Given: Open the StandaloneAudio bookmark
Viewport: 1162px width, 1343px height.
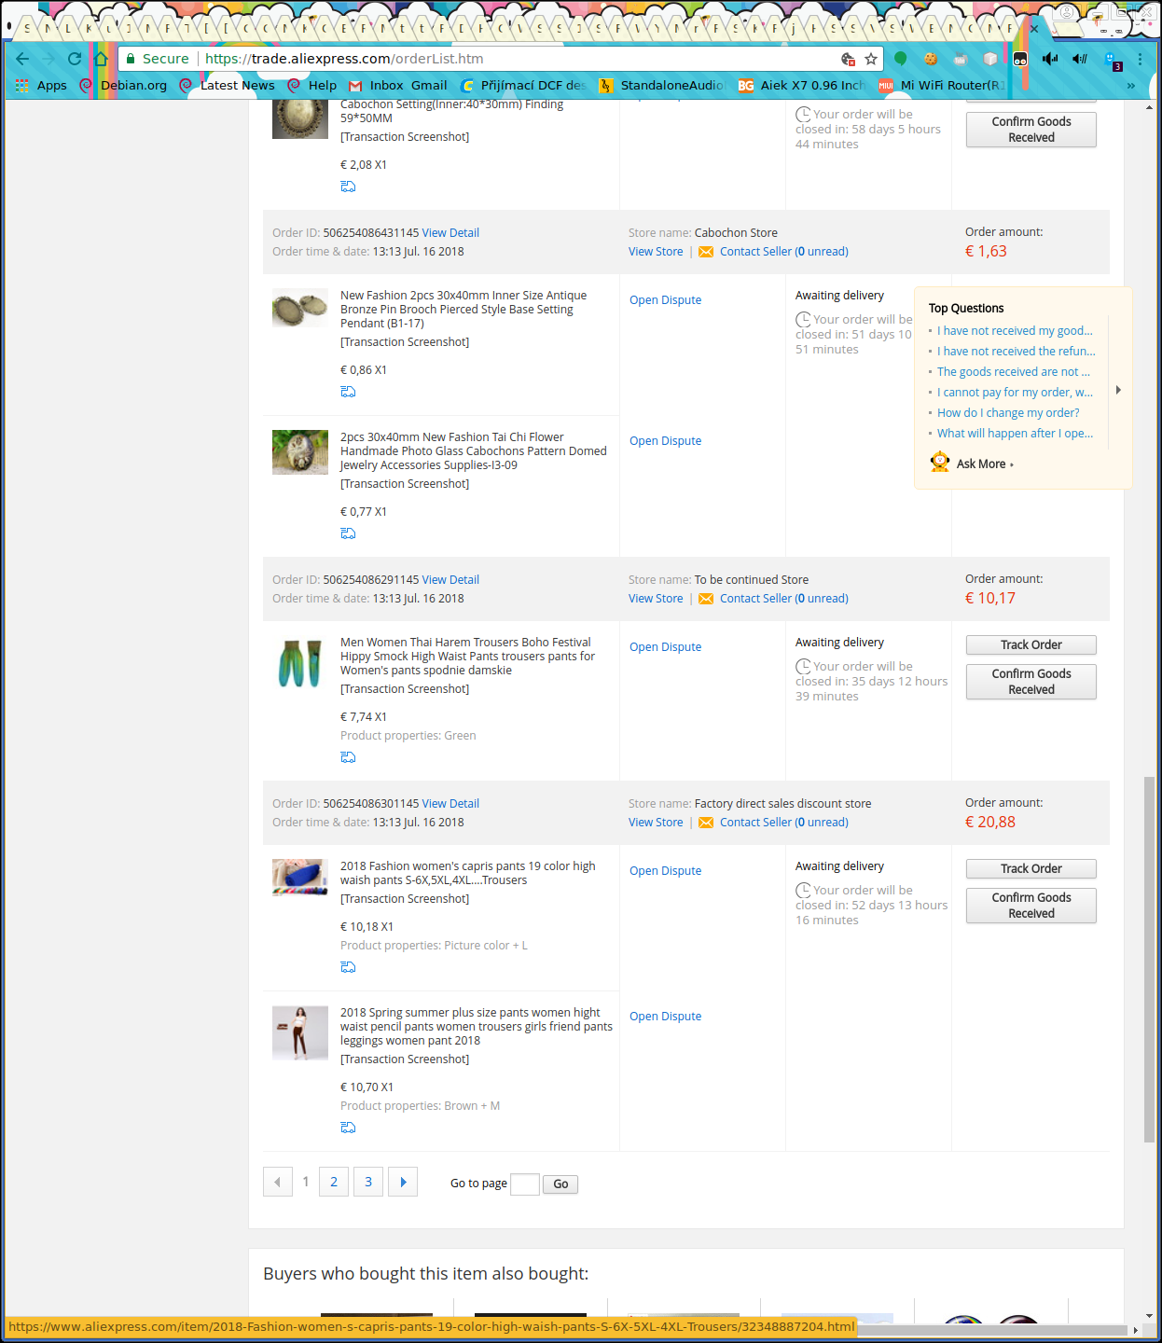Looking at the screenshot, I should tap(661, 85).
